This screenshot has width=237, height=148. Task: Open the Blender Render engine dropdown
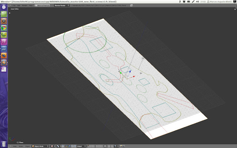62,6
